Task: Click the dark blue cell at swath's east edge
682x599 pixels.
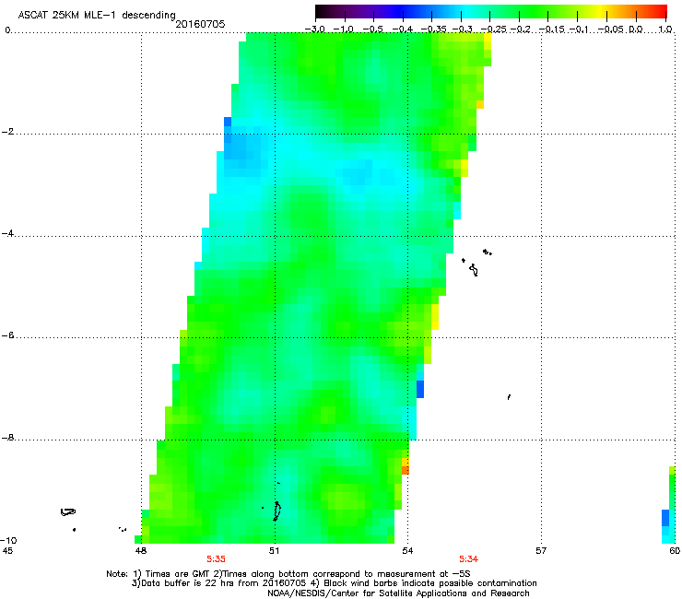Action: point(420,389)
